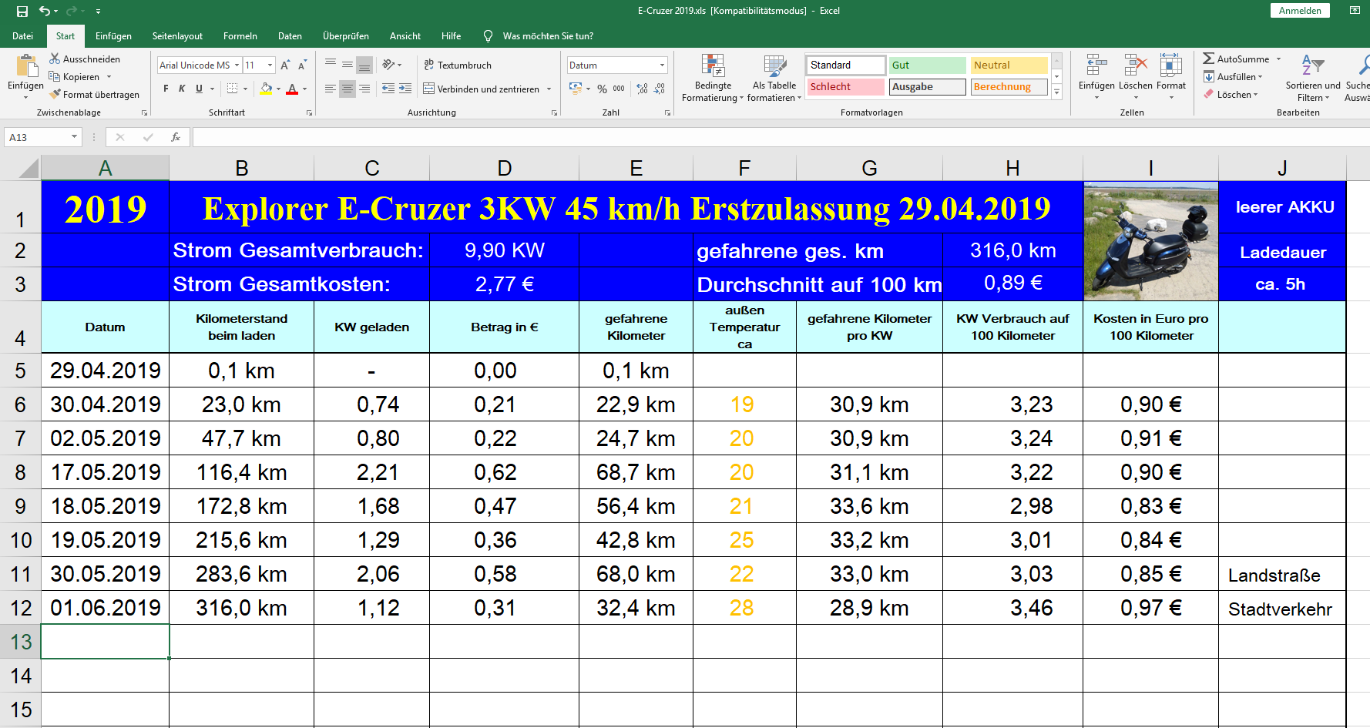Open the Arial Unicode MS font dropdown
This screenshot has width=1370, height=728.
(x=237, y=65)
